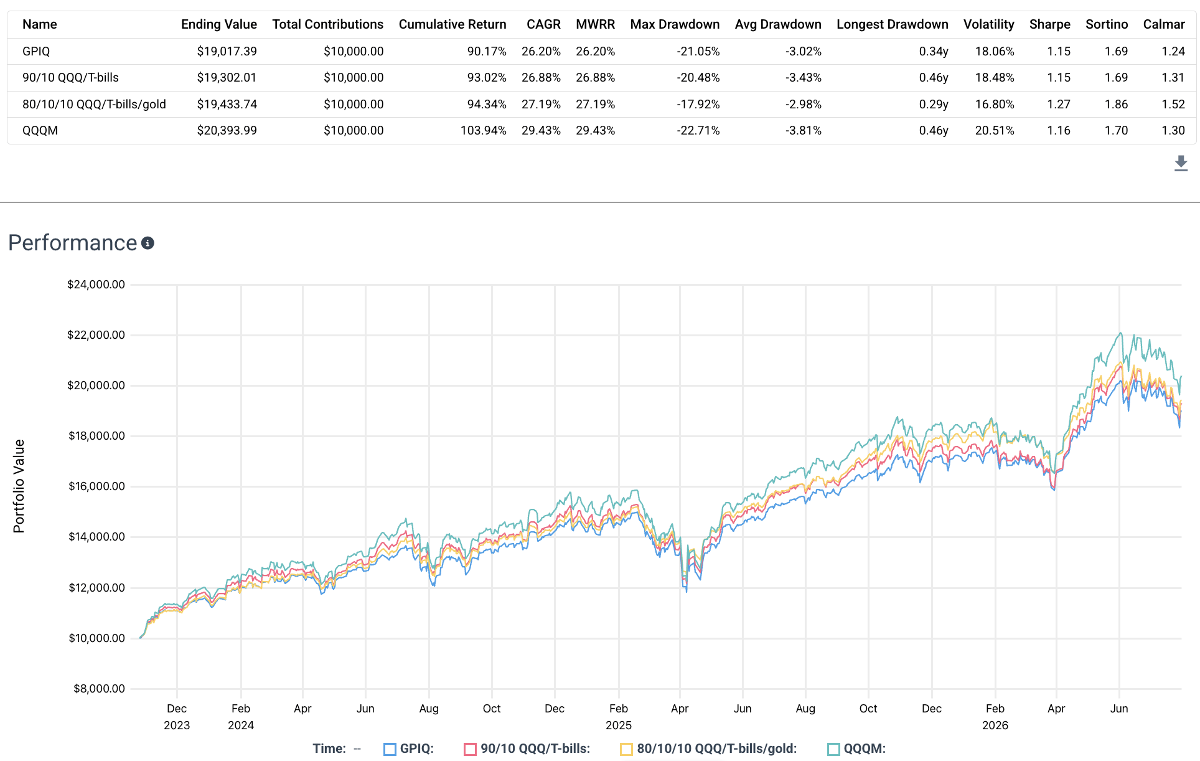Sort by Max Drawdown column header
This screenshot has height=761, width=1200.
point(675,24)
